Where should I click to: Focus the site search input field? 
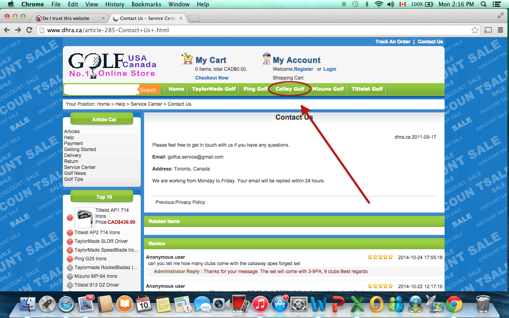[101, 90]
